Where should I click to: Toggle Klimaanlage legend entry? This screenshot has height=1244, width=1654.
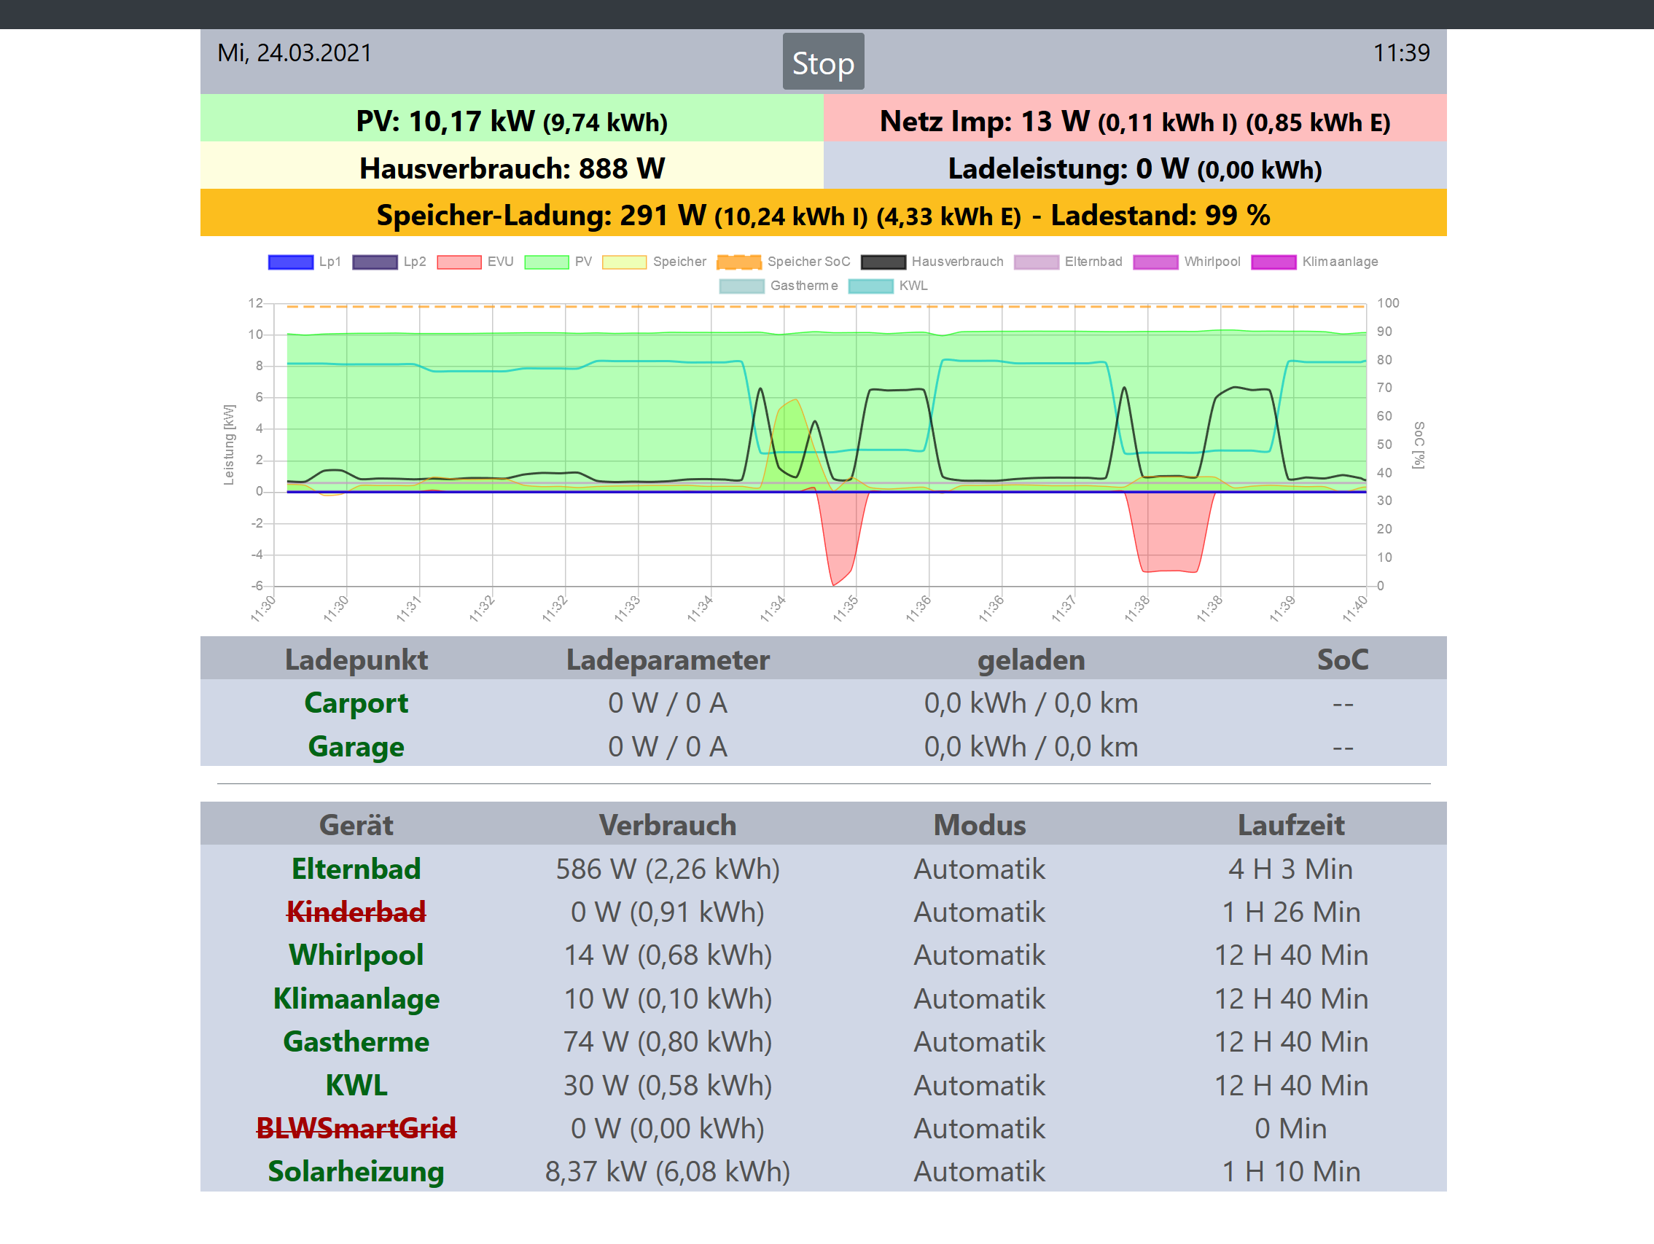pos(1273,262)
